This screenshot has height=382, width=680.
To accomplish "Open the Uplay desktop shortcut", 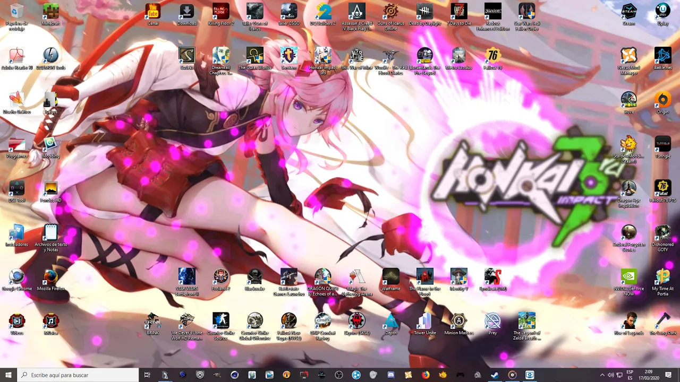I will 662,14.
